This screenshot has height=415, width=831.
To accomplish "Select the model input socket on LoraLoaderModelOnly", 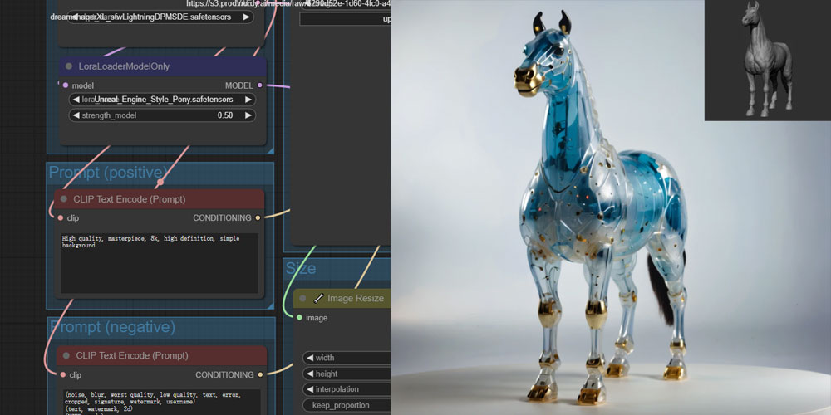I will (x=66, y=85).
